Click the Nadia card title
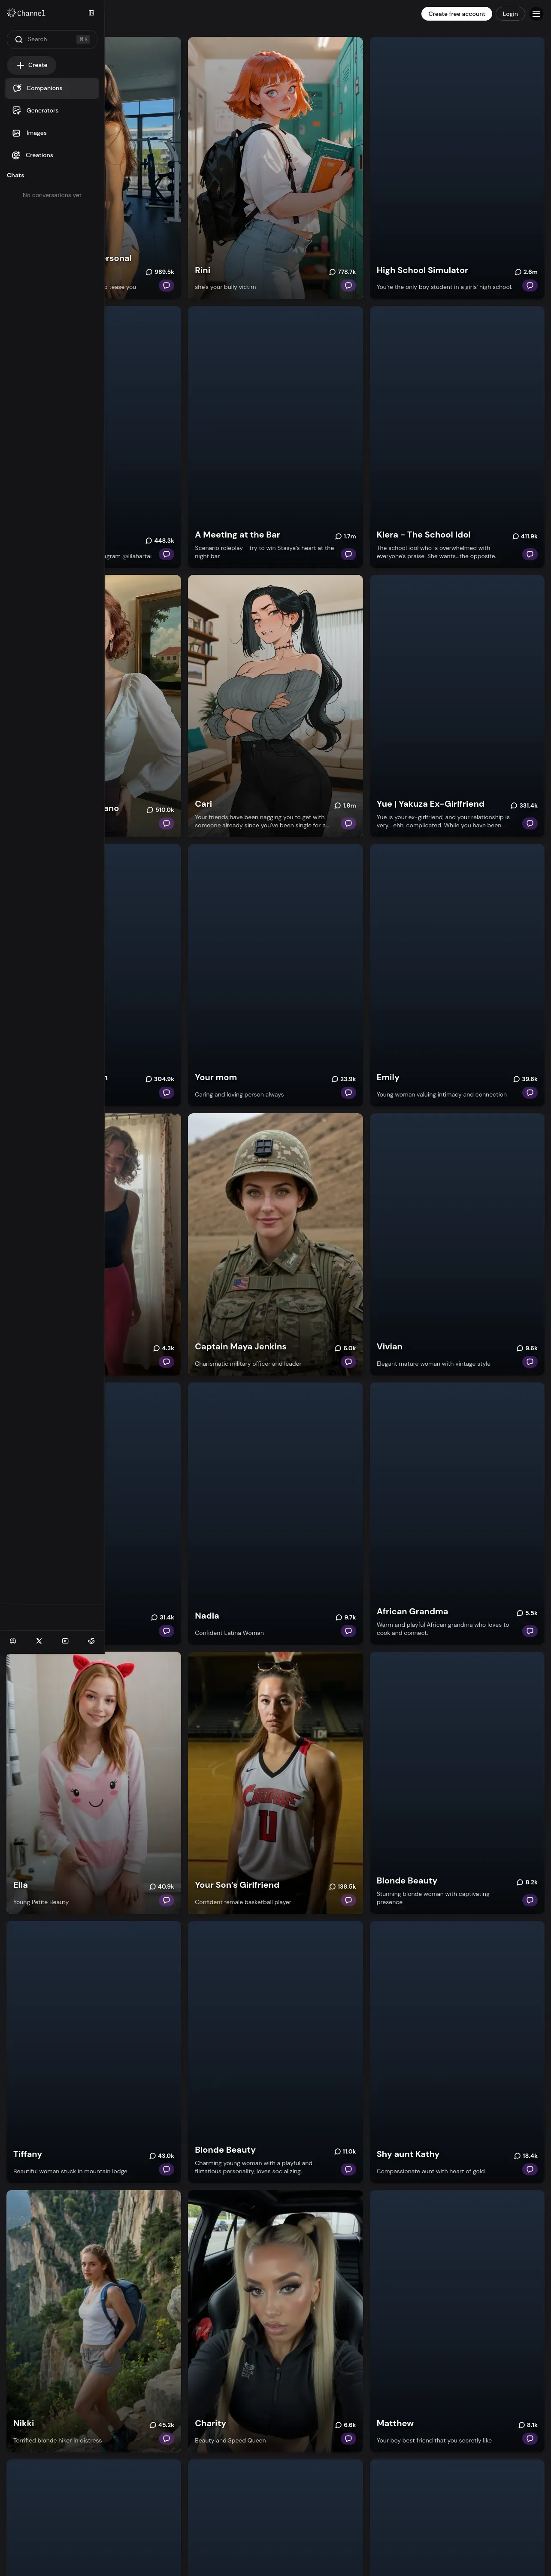The height and width of the screenshot is (2576, 551). [x=207, y=1615]
